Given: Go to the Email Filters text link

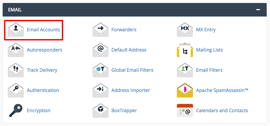Looking at the screenshot, I should click(209, 70).
